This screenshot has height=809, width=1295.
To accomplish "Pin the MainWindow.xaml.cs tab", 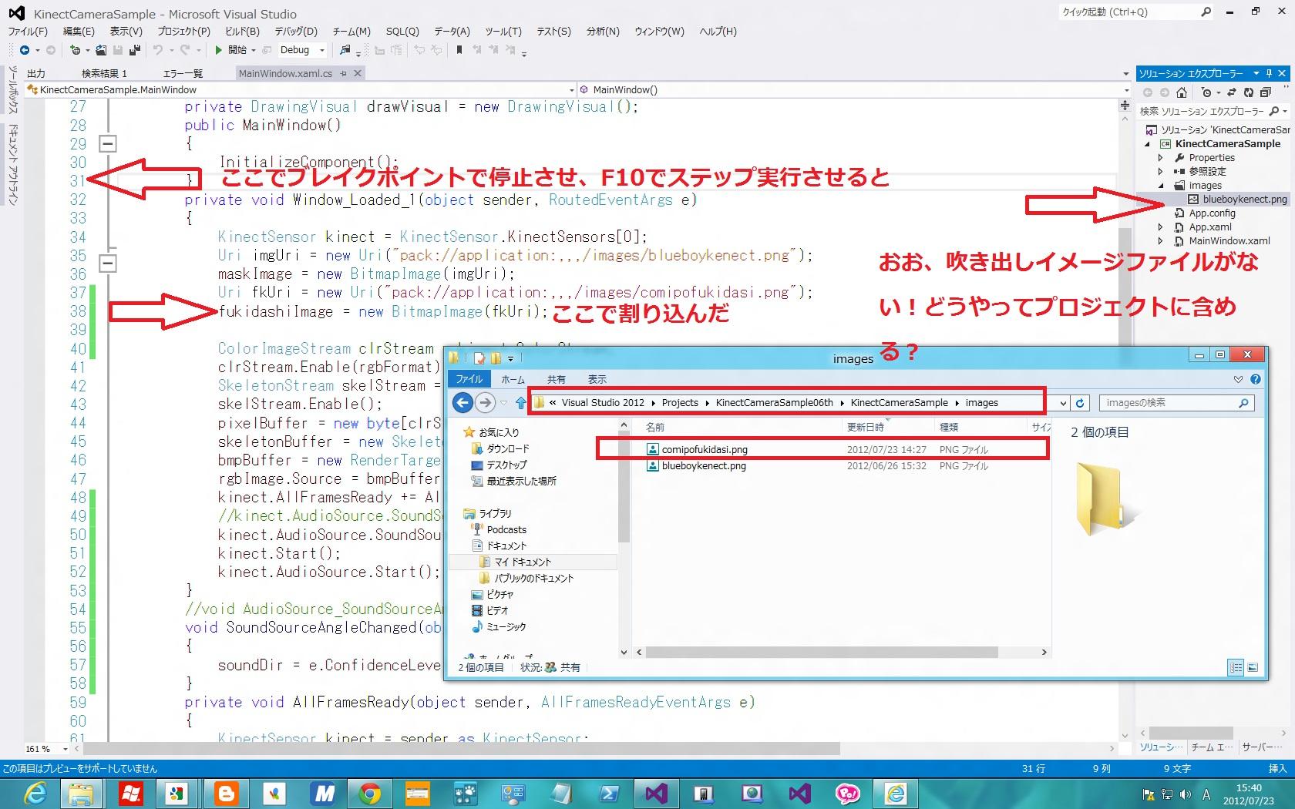I will point(344,73).
